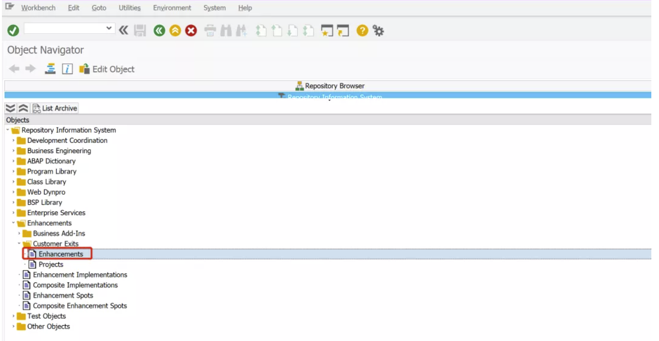Expand the Program Library folder
The image size is (659, 341).
point(13,171)
